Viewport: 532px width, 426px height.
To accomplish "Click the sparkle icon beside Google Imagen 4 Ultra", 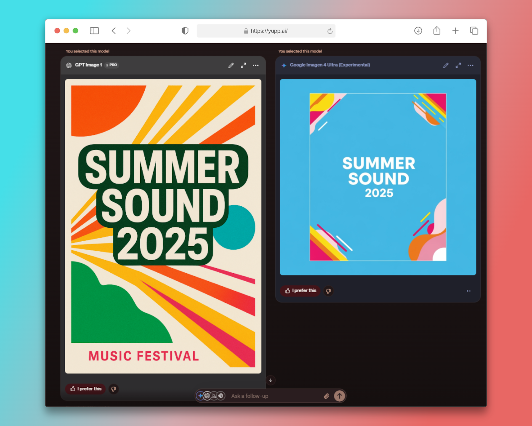I will point(284,65).
